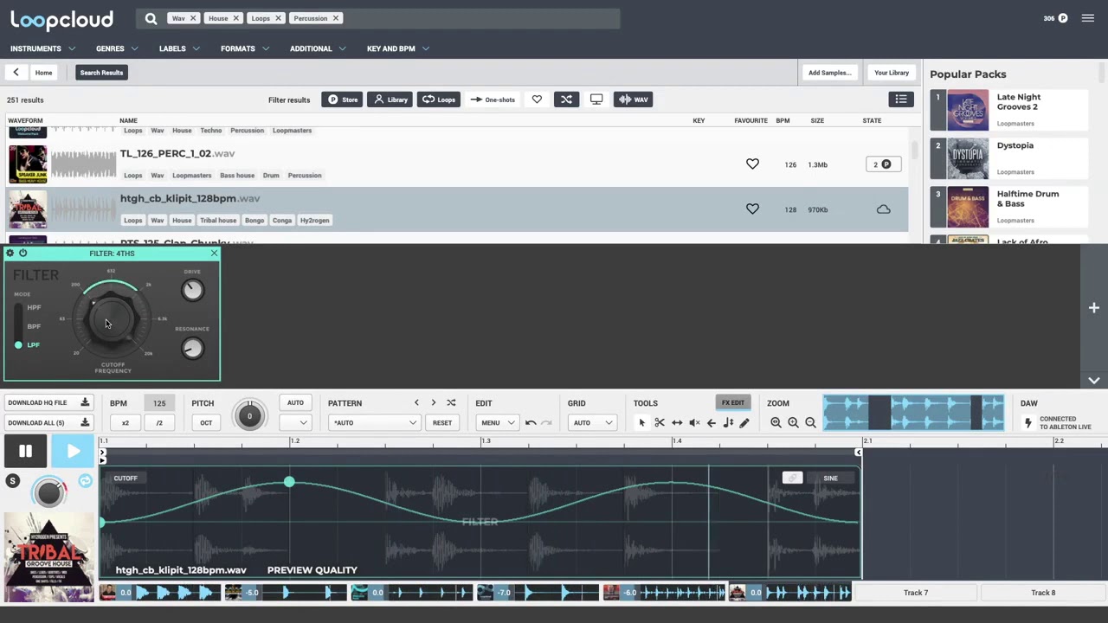This screenshot has height=623, width=1108.
Task: Shuffle the pattern with random icon
Action: [x=451, y=403]
